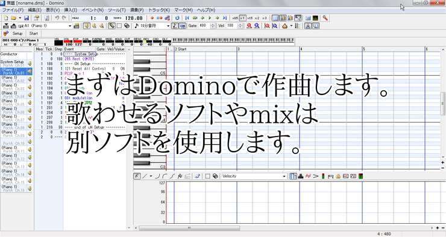Click the Gate value field
This screenshot has width=446, height=237.
click(204, 25)
